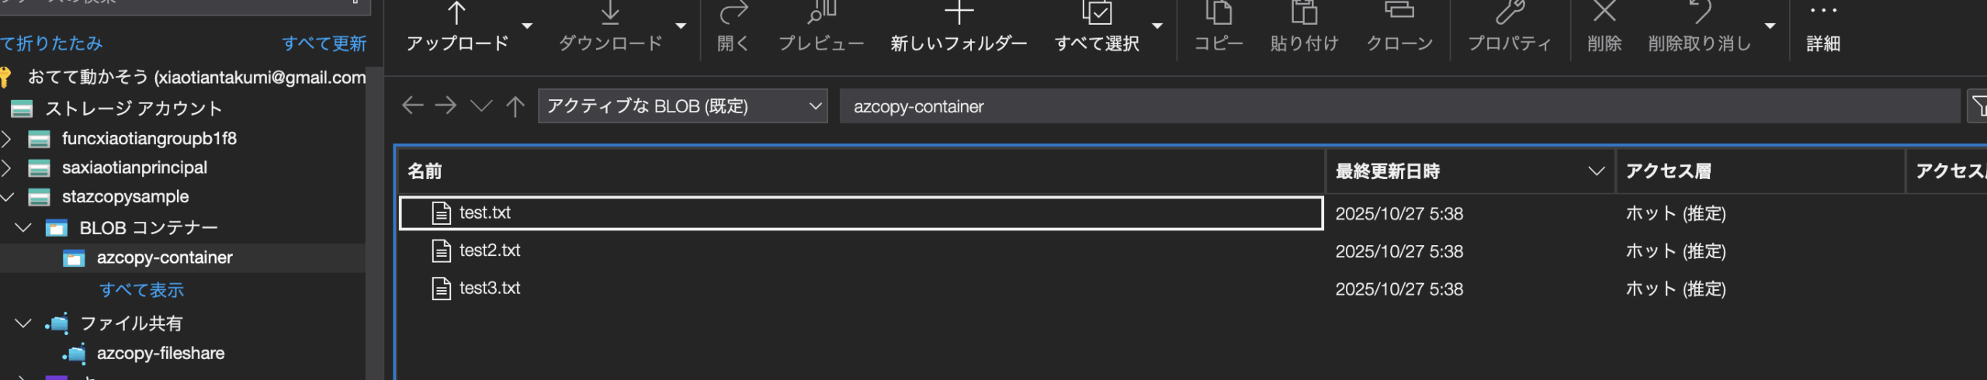
Task: Click the Upload arrow icon
Action: click(x=456, y=13)
